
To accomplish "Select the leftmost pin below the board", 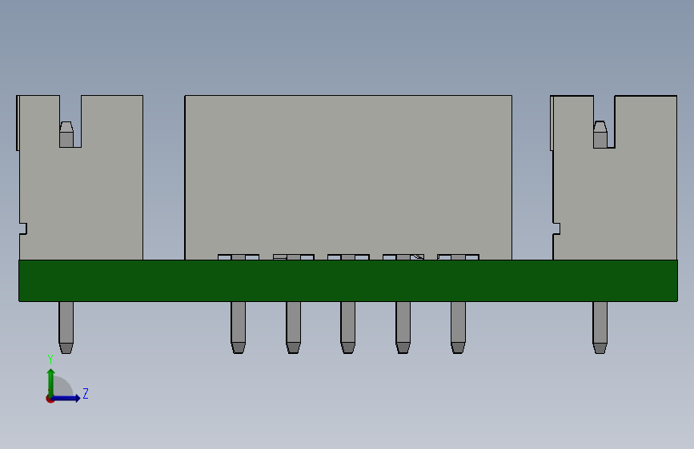I will 66,328.
